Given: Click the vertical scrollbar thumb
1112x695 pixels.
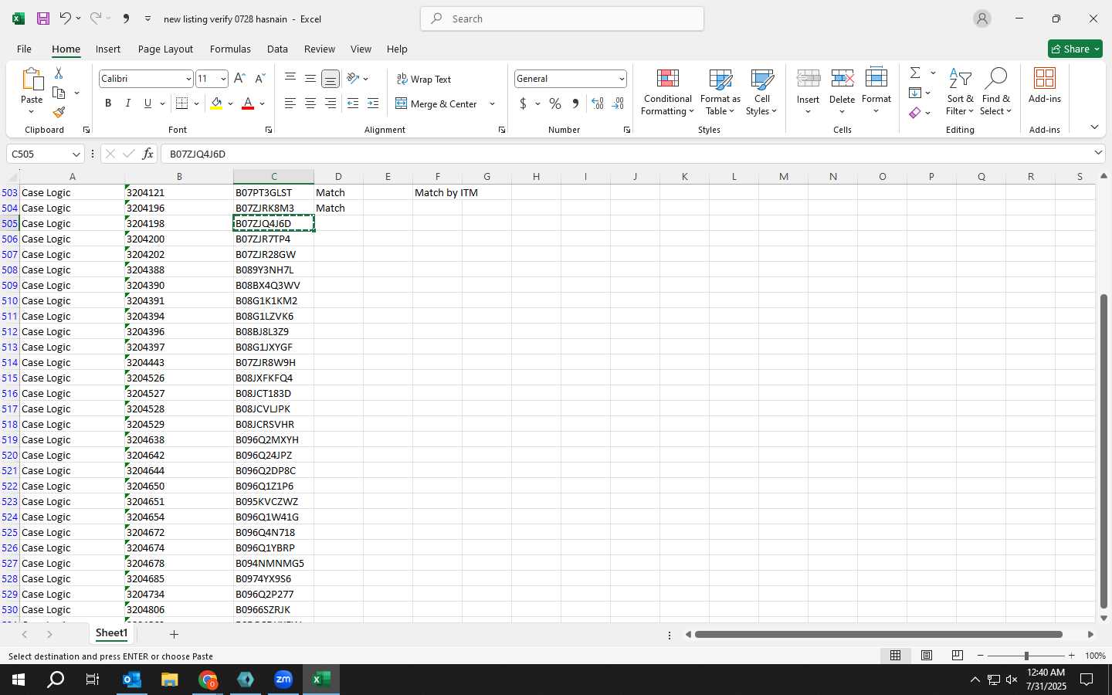Looking at the screenshot, I should 1104,452.
